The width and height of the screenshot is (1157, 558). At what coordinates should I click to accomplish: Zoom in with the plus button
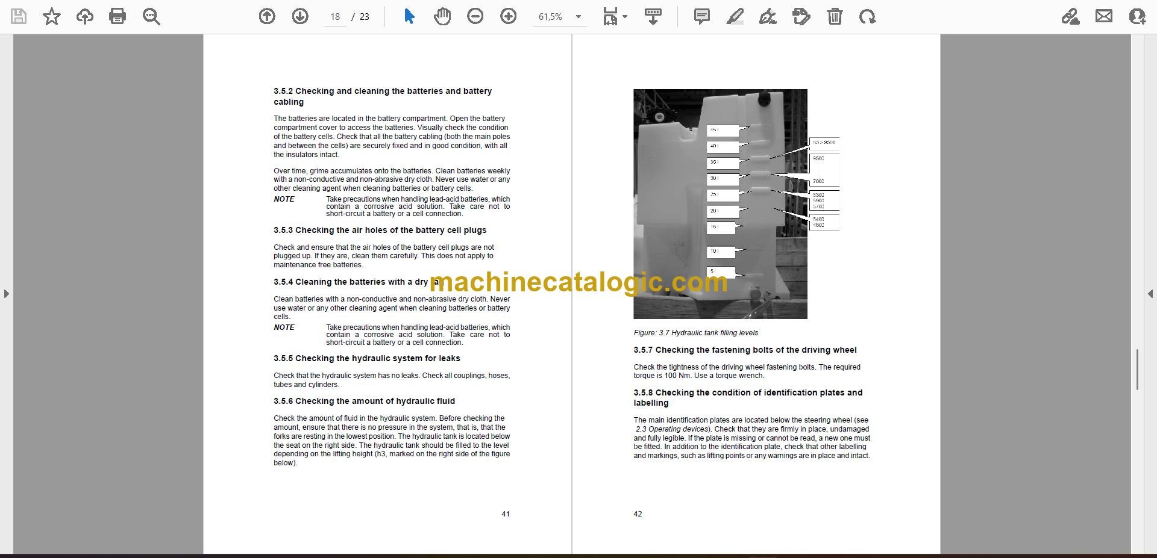point(509,16)
